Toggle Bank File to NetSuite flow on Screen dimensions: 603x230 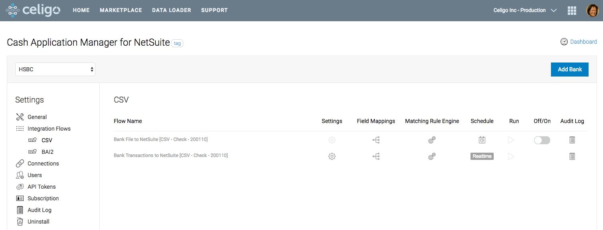pyautogui.click(x=542, y=140)
